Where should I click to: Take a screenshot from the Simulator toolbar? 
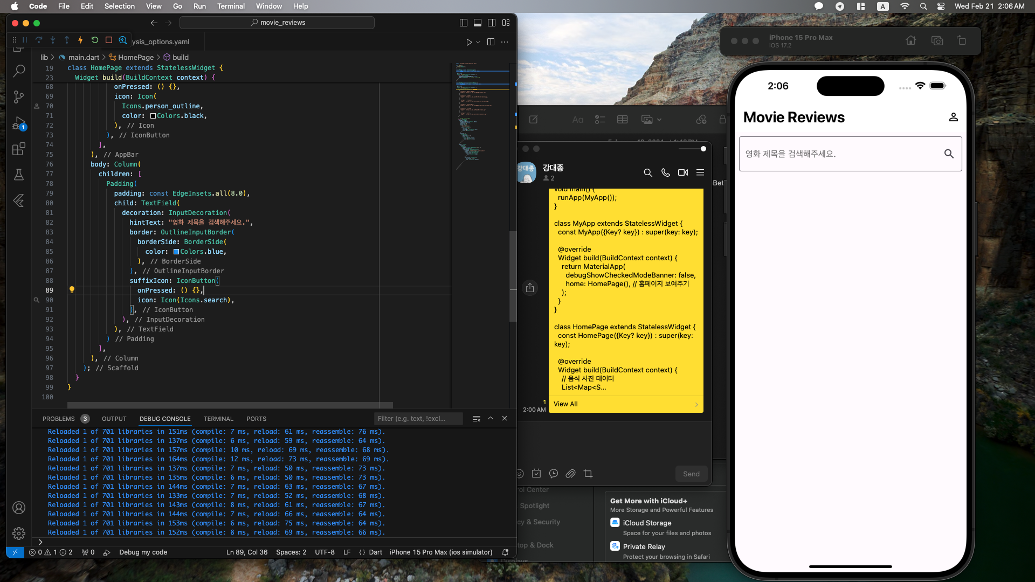point(937,41)
